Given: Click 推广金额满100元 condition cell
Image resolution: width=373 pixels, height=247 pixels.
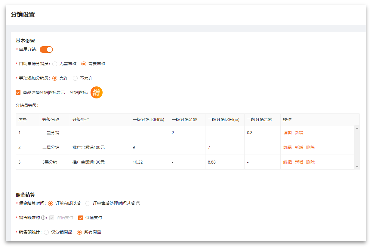Looking at the screenshot, I should click(x=100, y=147).
